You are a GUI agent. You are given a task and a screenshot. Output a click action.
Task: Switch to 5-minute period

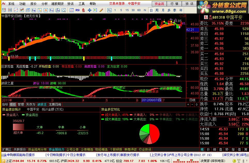(121, 10)
